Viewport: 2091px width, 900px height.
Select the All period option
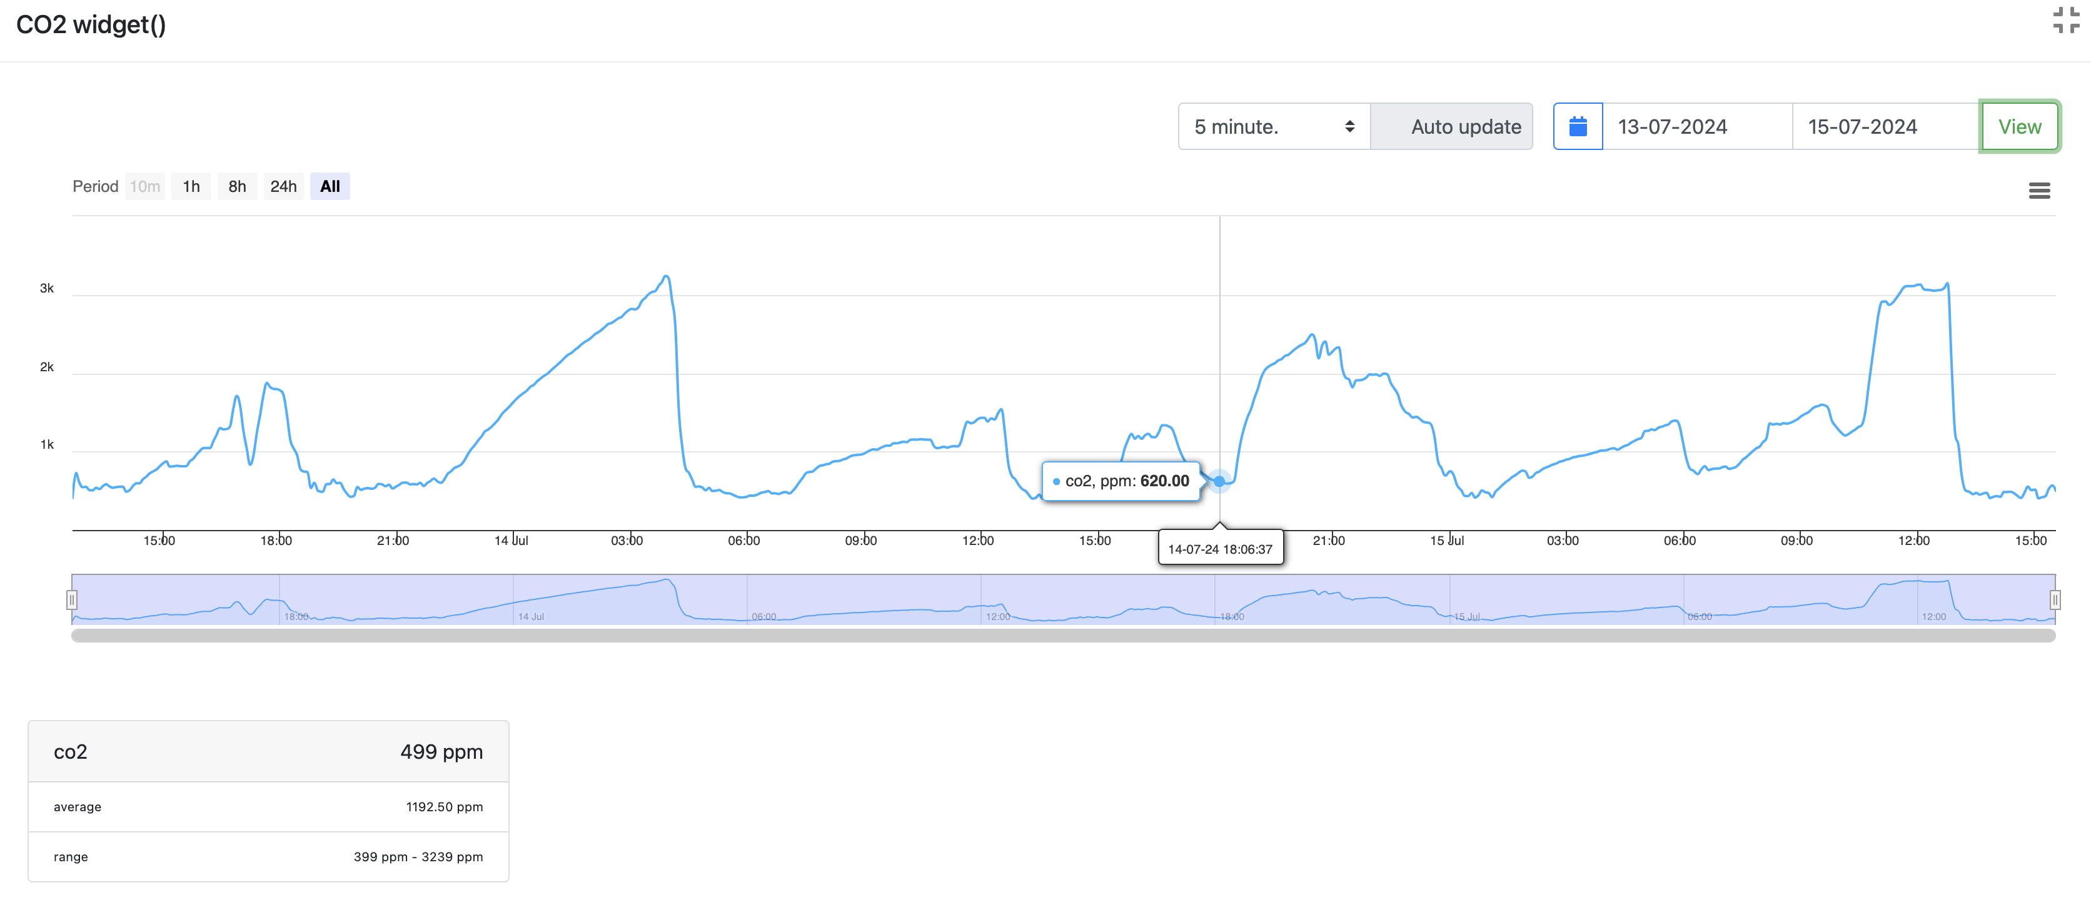[x=330, y=187]
